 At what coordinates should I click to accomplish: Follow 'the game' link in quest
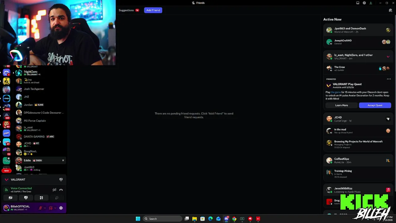(336, 92)
